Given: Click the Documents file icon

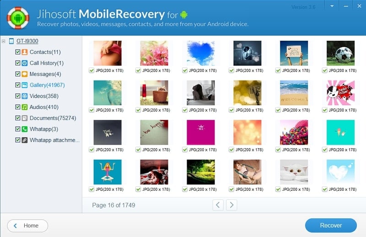Looking at the screenshot, I should [x=25, y=118].
